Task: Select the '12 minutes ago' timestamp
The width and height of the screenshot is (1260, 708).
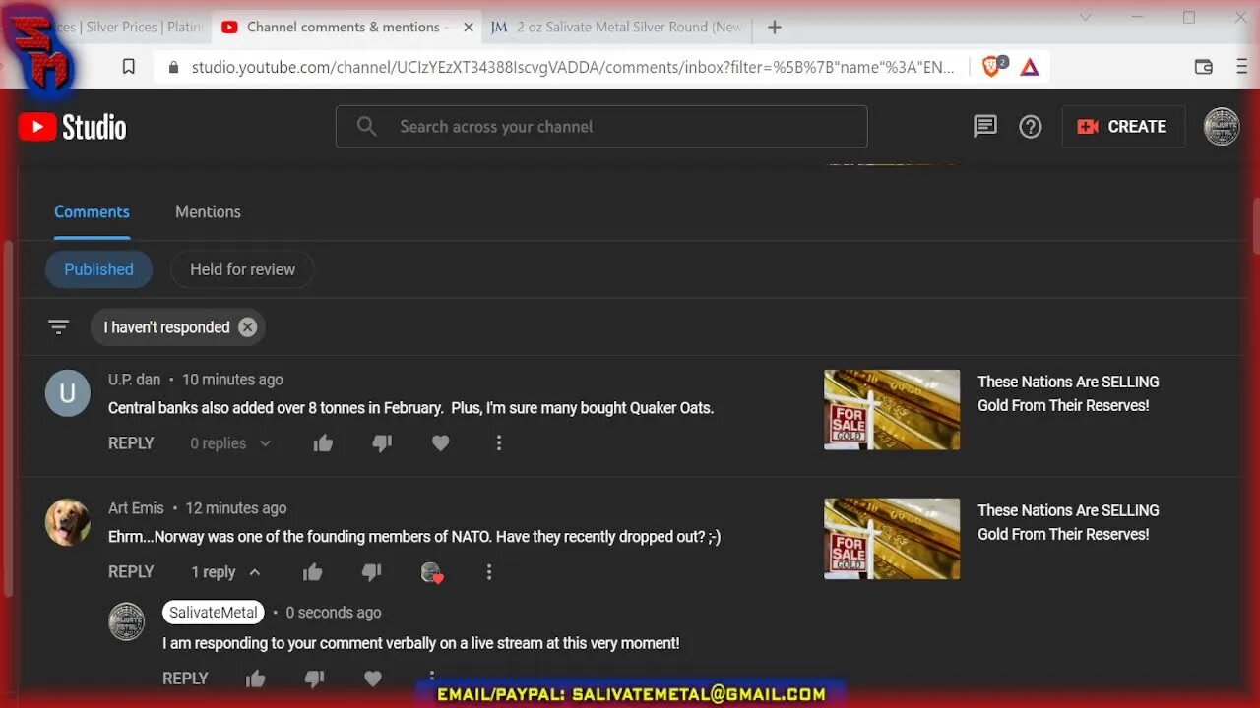Action: 236,508
